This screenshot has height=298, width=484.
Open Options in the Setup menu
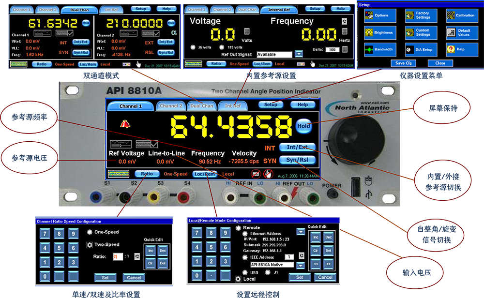tap(380, 15)
